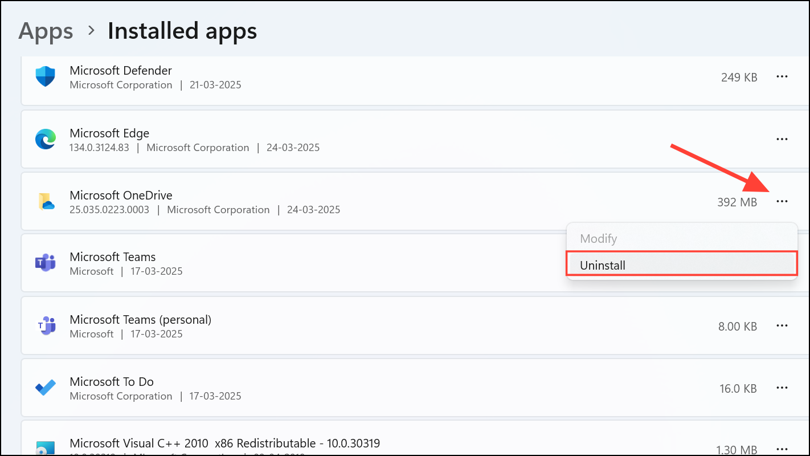810x456 pixels.
Task: Select the Microsoft Defender app name
Action: [121, 70]
